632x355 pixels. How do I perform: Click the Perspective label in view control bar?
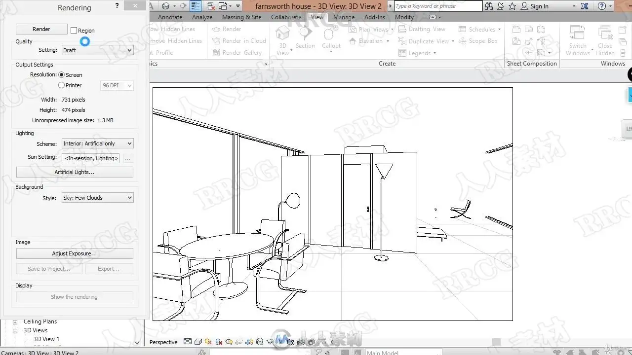click(163, 342)
